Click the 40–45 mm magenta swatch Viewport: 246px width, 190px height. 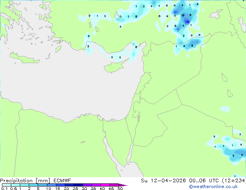coord(105,185)
